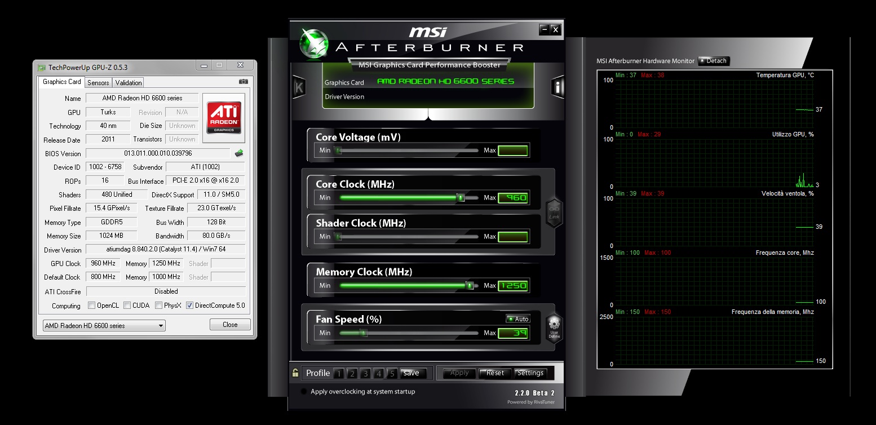Click the Memory Clock value field
Image resolution: width=876 pixels, height=425 pixels.
click(x=513, y=286)
